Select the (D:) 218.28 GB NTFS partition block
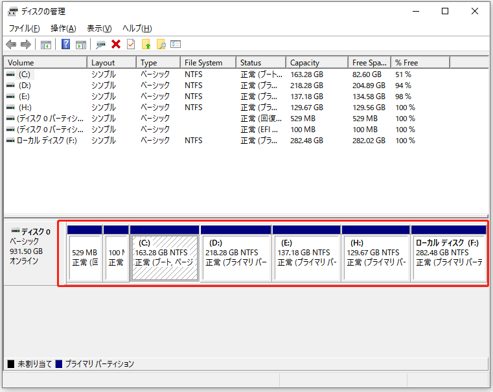Image resolution: width=493 pixels, height=392 pixels. click(236, 253)
